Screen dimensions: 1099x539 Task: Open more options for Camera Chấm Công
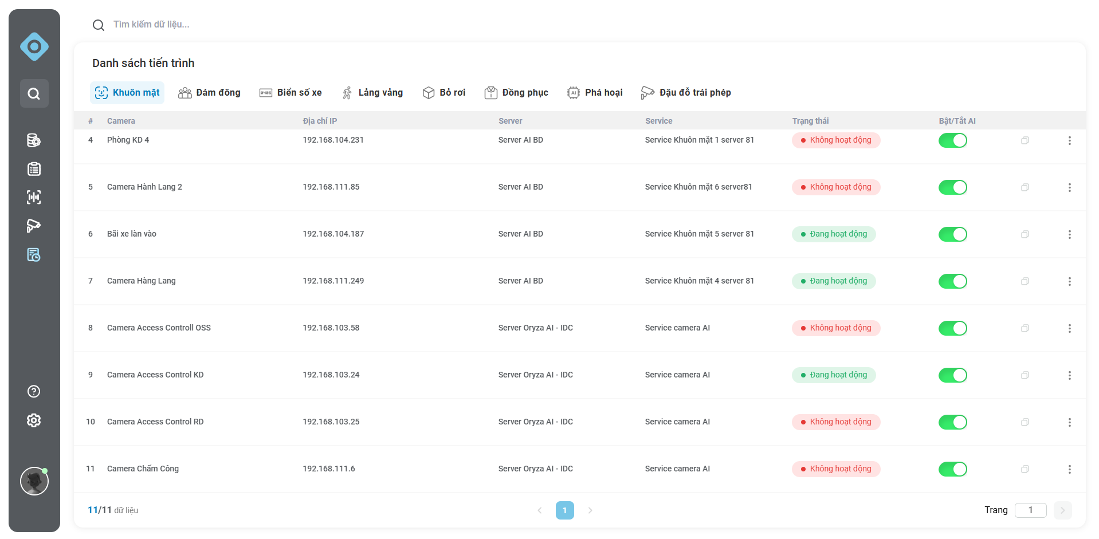(x=1069, y=469)
